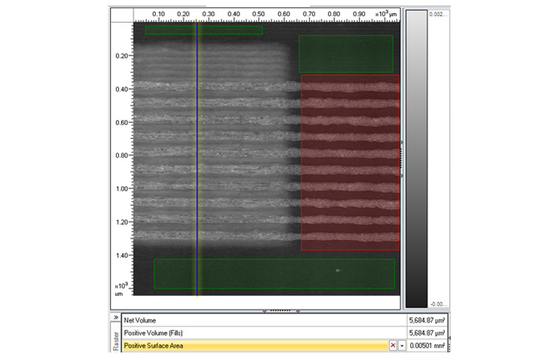This screenshot has height=360, width=540.
Task: Click the 0.00501 mm² value cell
Action: tap(426, 345)
